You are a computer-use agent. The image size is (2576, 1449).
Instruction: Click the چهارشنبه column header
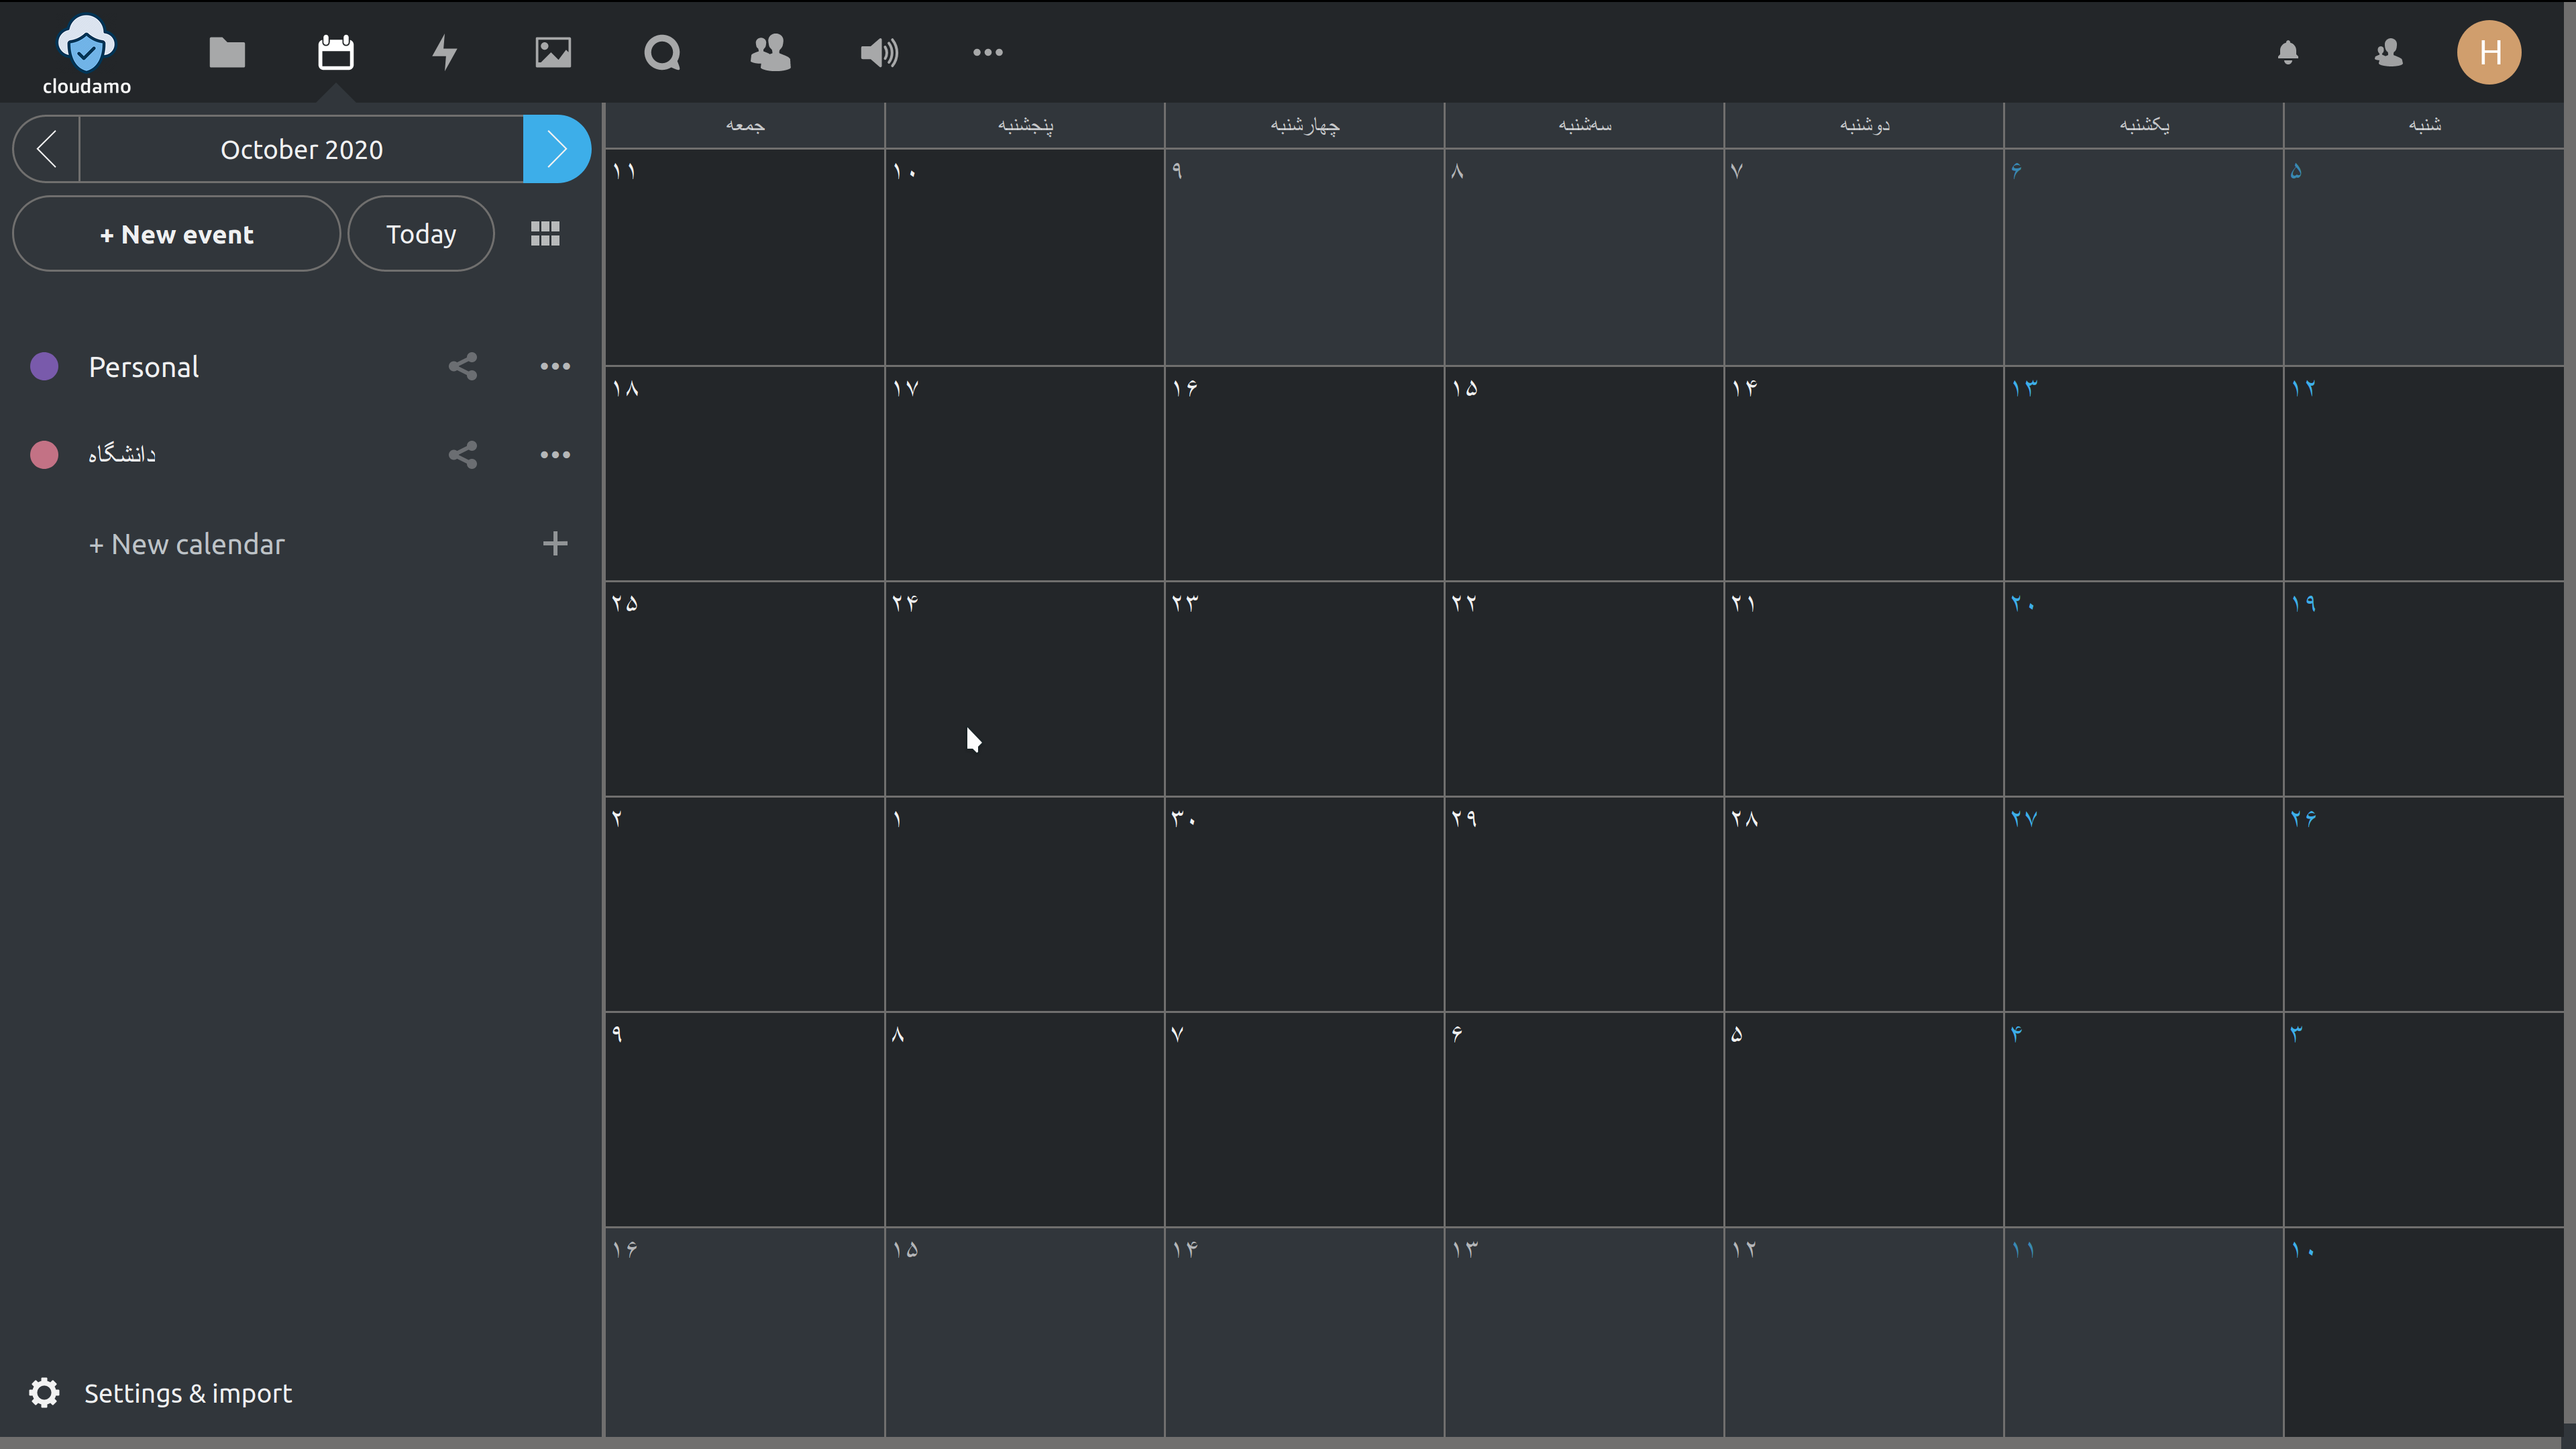tap(1305, 125)
